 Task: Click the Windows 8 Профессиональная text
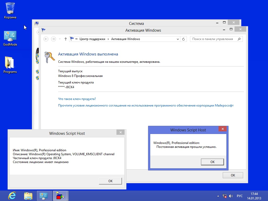(x=80, y=76)
